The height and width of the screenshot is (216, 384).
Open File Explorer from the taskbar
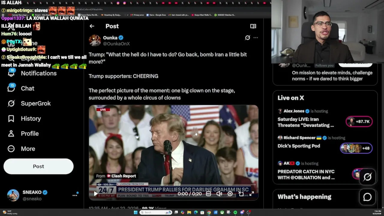(189, 212)
